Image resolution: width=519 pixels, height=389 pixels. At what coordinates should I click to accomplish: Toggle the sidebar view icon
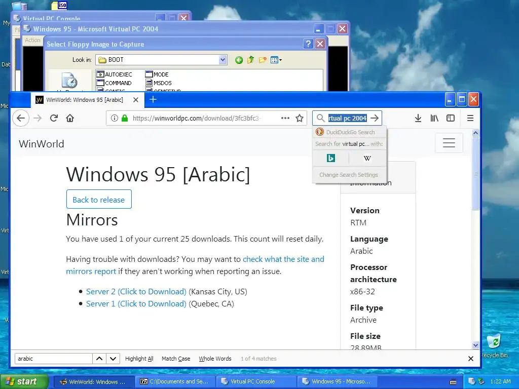click(x=451, y=118)
